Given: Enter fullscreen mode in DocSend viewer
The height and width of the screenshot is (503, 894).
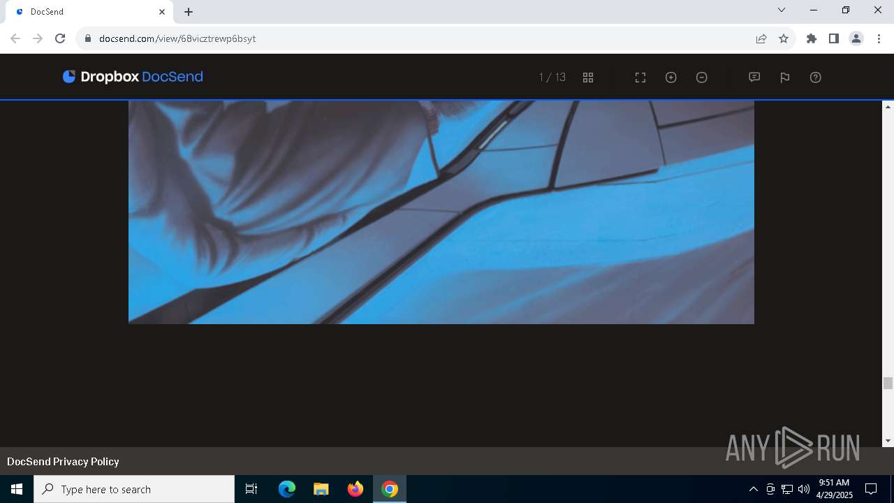Looking at the screenshot, I should click(x=640, y=78).
